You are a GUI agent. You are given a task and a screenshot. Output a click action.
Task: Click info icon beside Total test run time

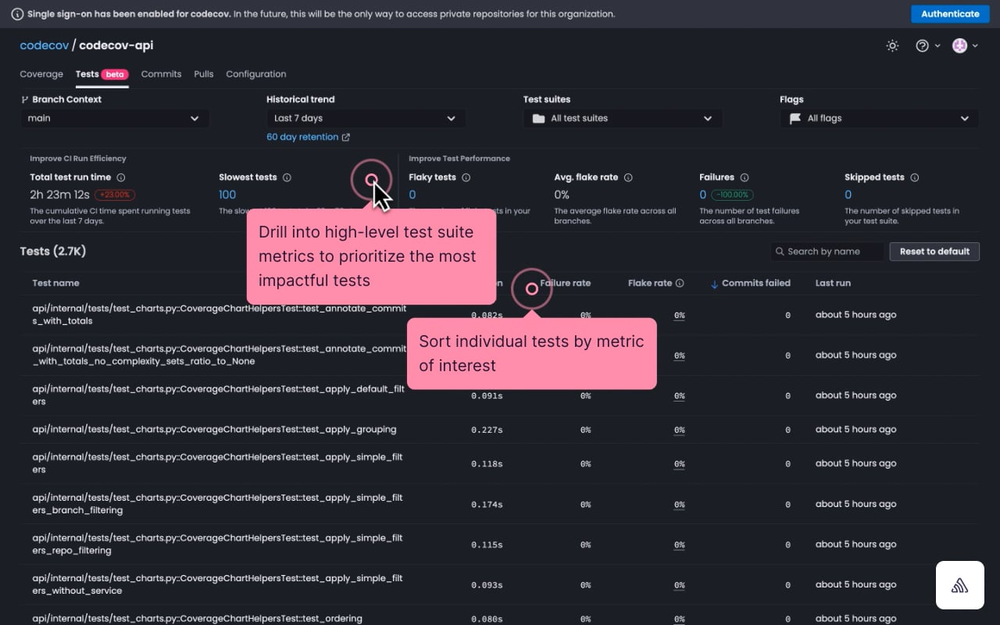121,177
